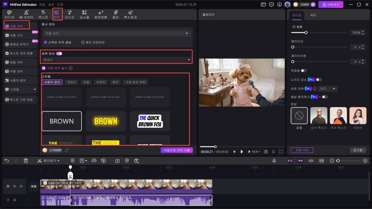Take a snapshot with the camera icon
This screenshot has height=209, width=372.
tap(266, 152)
